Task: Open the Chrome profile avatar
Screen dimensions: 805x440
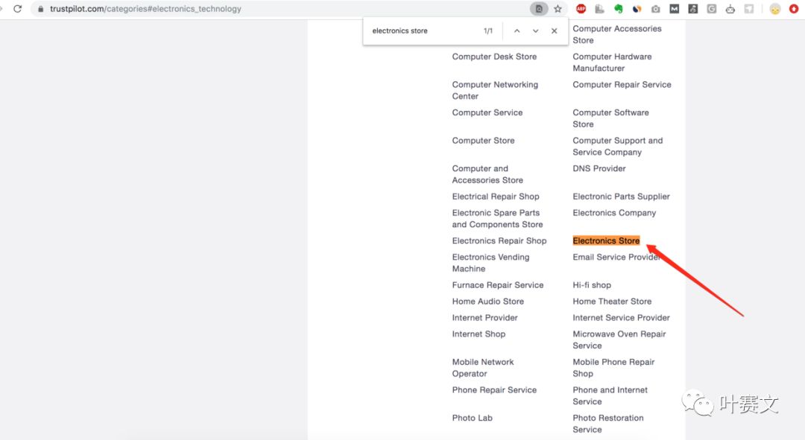Action: (x=775, y=9)
